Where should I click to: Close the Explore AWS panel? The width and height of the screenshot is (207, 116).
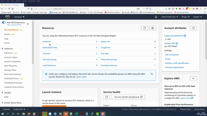tap(193, 78)
